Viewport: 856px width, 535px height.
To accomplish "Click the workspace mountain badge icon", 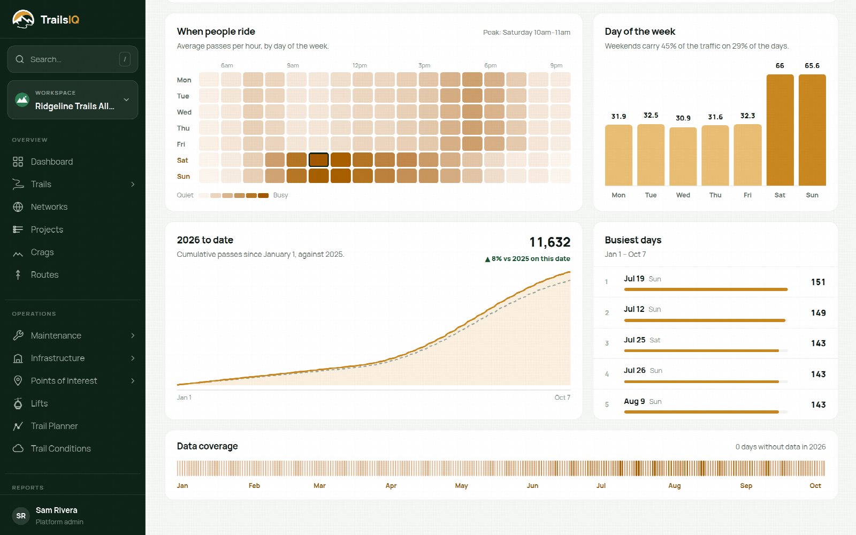I will 22,100.
